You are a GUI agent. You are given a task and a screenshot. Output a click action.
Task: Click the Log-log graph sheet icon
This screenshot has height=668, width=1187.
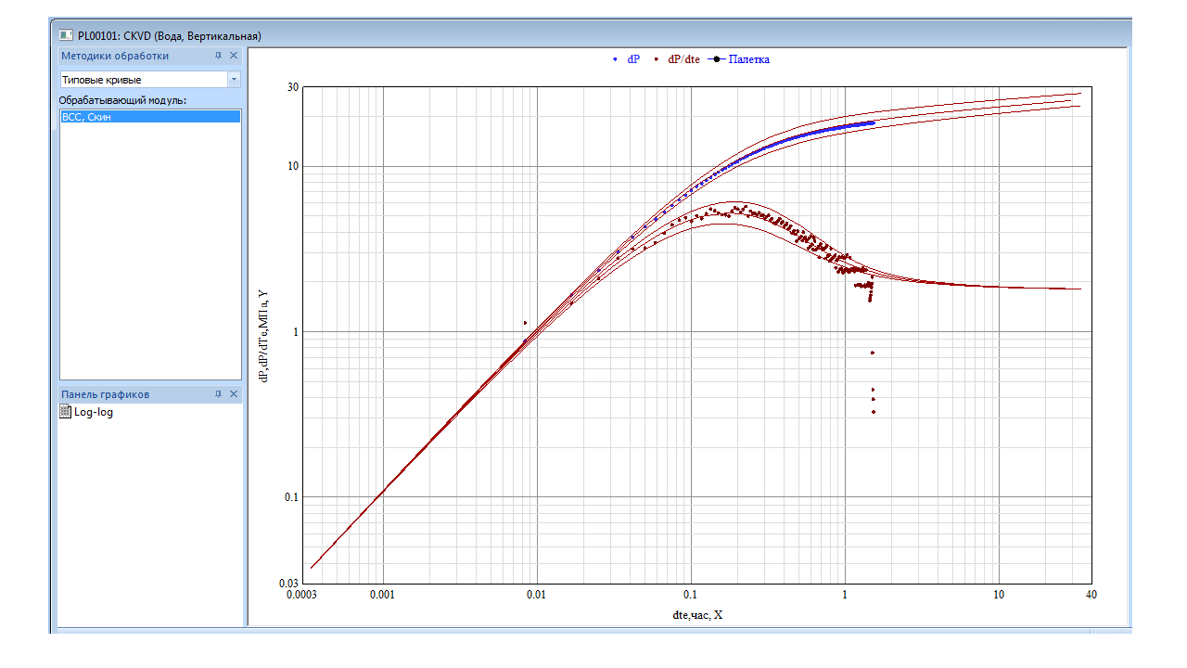click(x=65, y=412)
